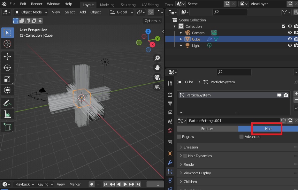Open Output properties tab

click(x=170, y=103)
